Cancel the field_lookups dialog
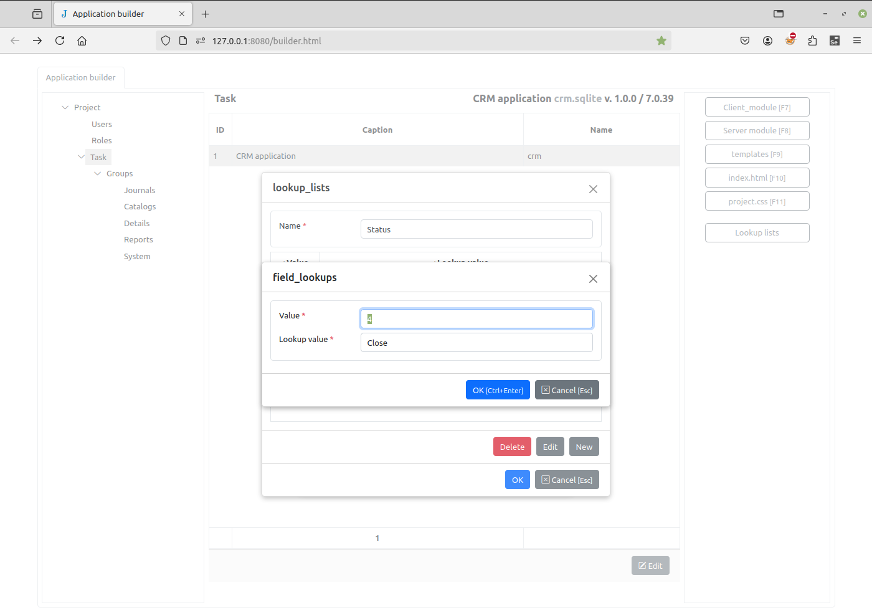 (567, 390)
